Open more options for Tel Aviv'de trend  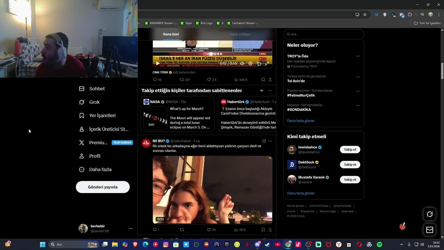(358, 77)
